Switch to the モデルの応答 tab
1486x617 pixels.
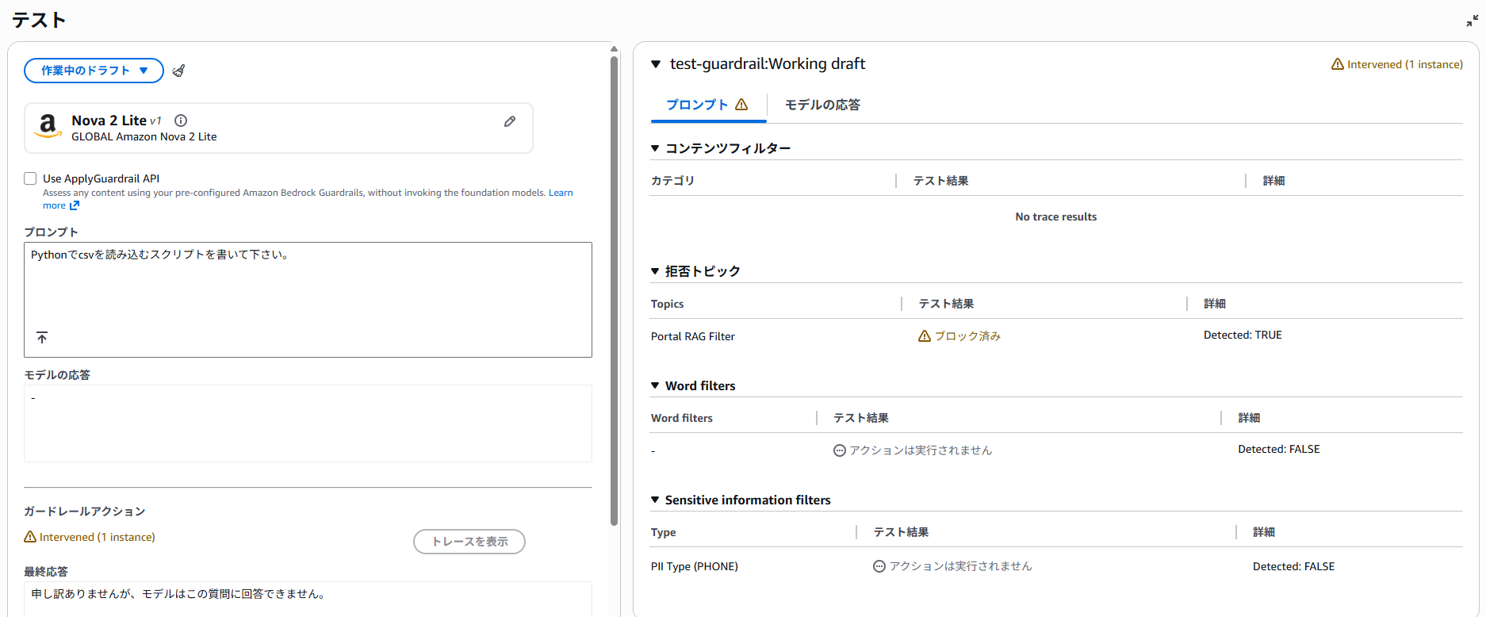click(x=822, y=105)
